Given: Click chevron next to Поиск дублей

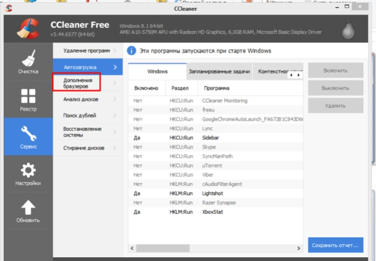Looking at the screenshot, I should coord(115,115).
